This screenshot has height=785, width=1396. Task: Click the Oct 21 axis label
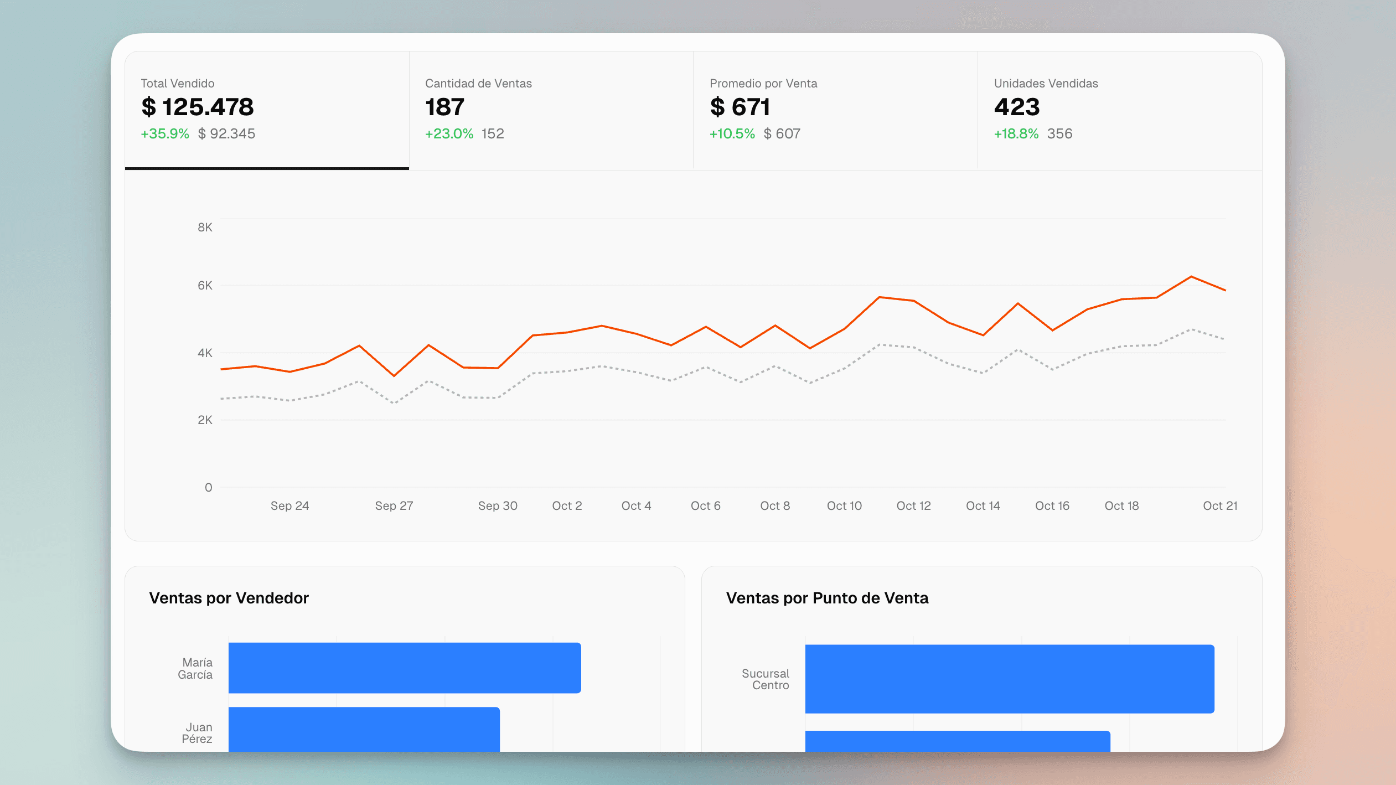point(1219,505)
